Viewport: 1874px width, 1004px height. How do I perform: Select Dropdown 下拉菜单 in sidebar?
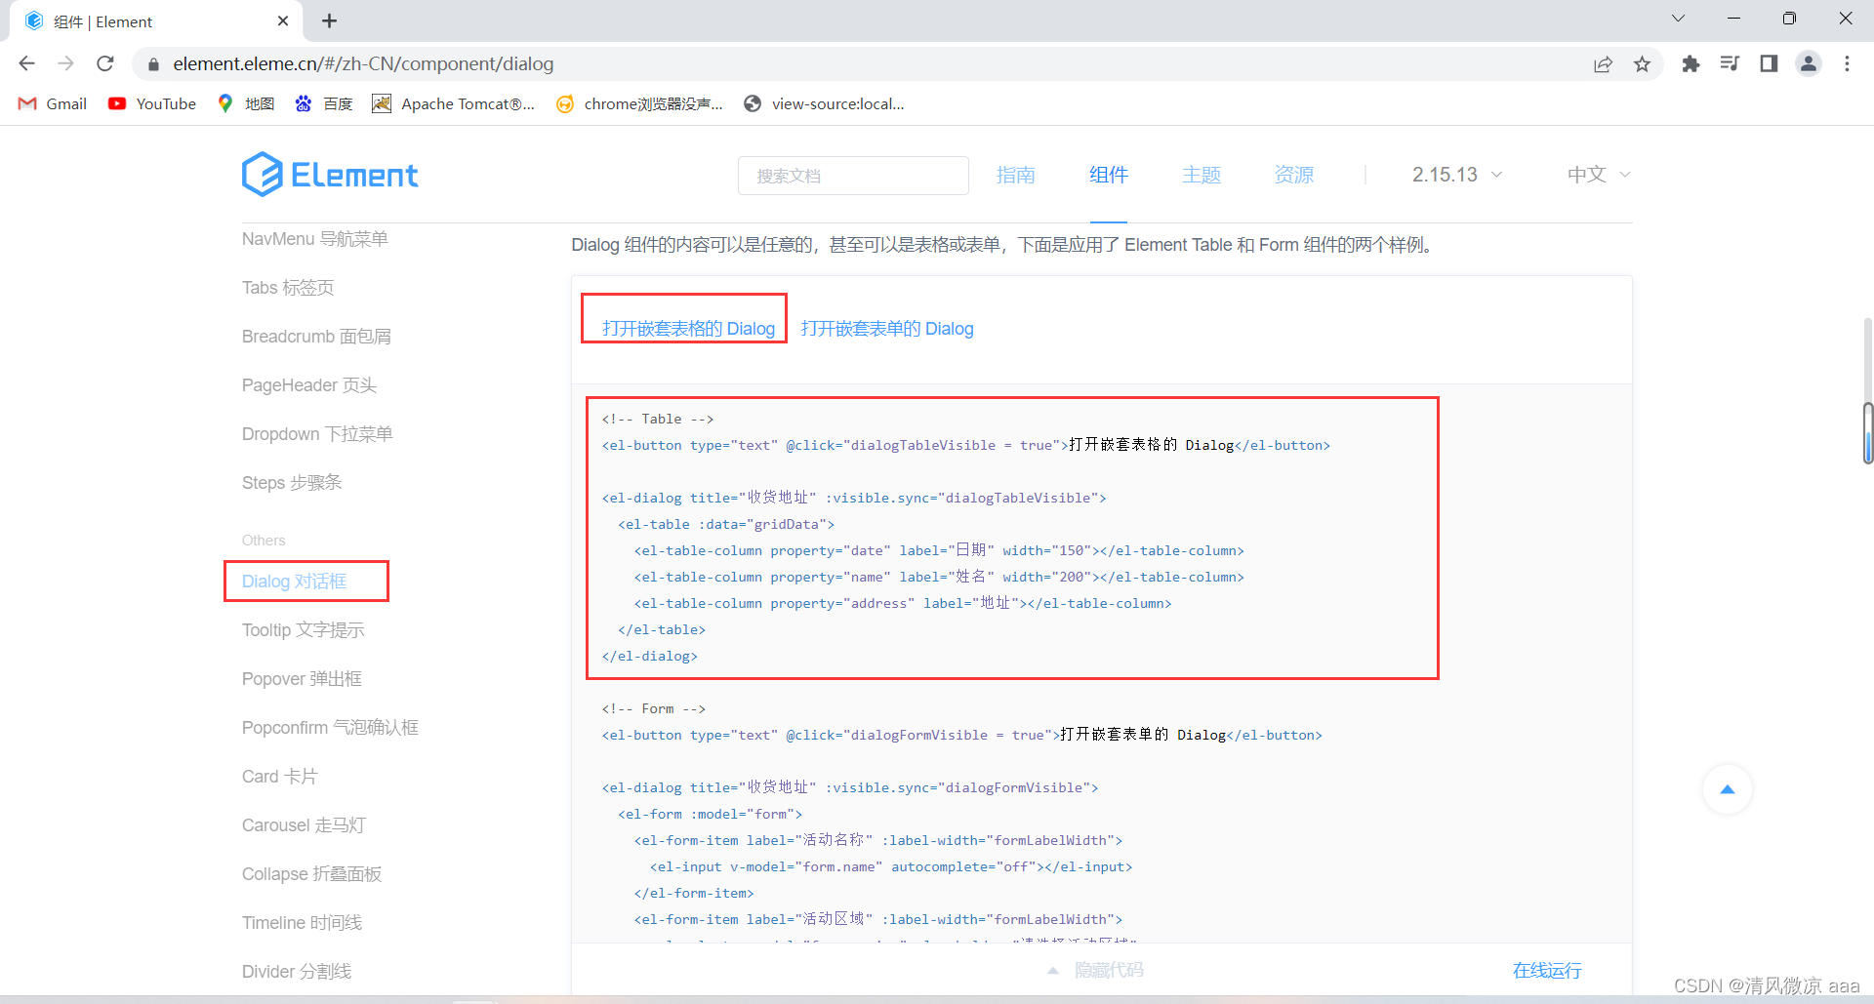tap(317, 434)
